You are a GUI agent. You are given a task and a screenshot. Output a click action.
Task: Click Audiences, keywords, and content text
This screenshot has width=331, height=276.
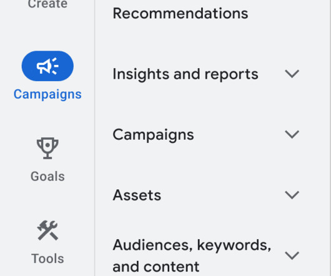(192, 255)
